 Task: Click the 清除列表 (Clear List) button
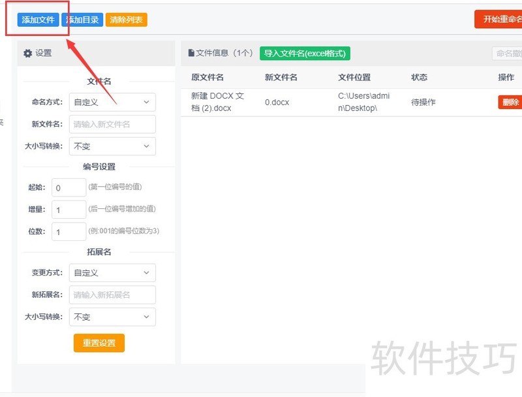tap(126, 20)
